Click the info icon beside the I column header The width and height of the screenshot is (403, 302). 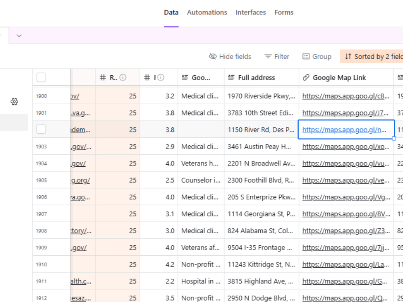click(x=161, y=77)
